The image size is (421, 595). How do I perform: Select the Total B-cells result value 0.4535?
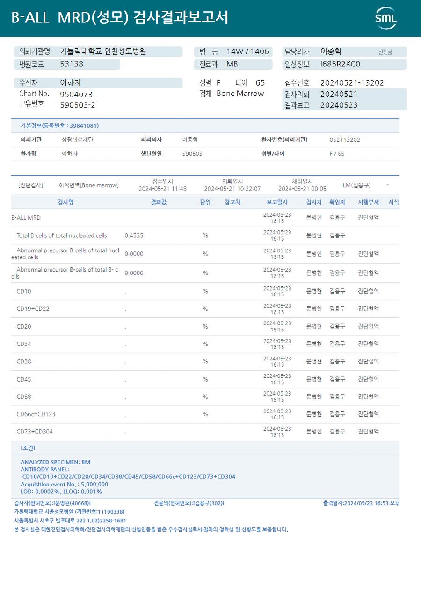click(134, 235)
